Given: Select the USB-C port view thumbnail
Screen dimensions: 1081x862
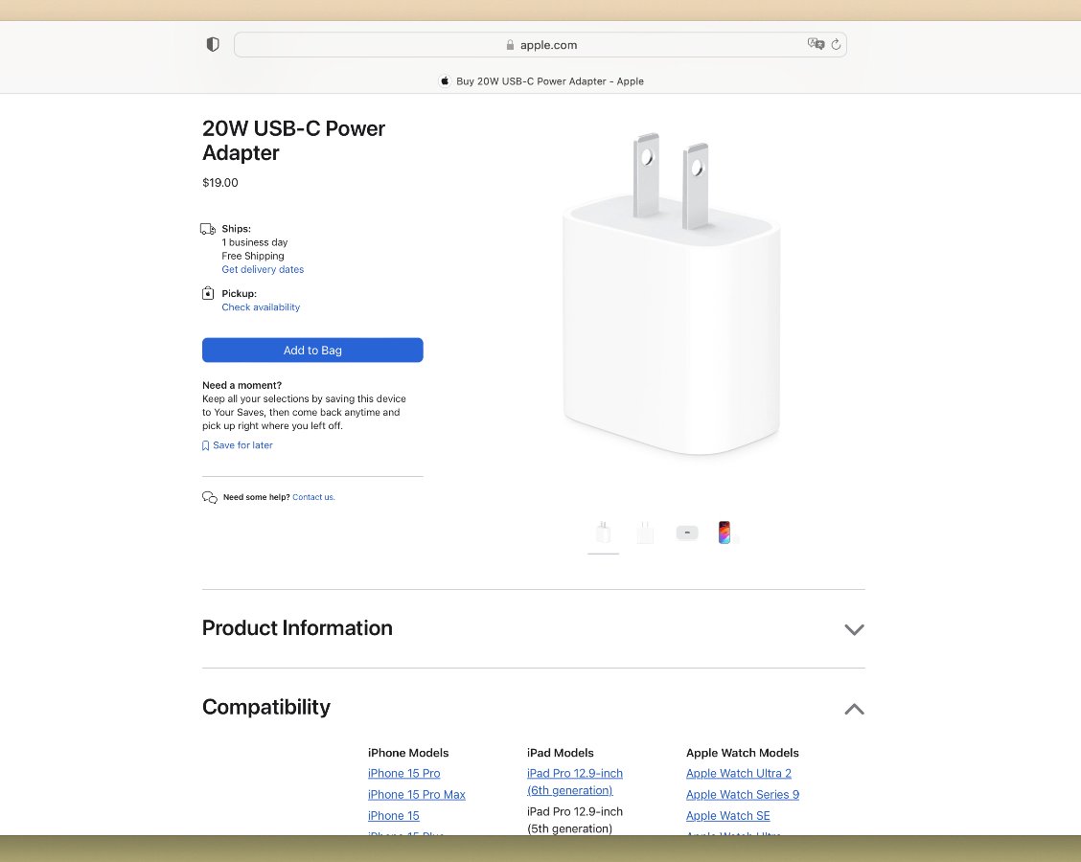Looking at the screenshot, I should 687,533.
